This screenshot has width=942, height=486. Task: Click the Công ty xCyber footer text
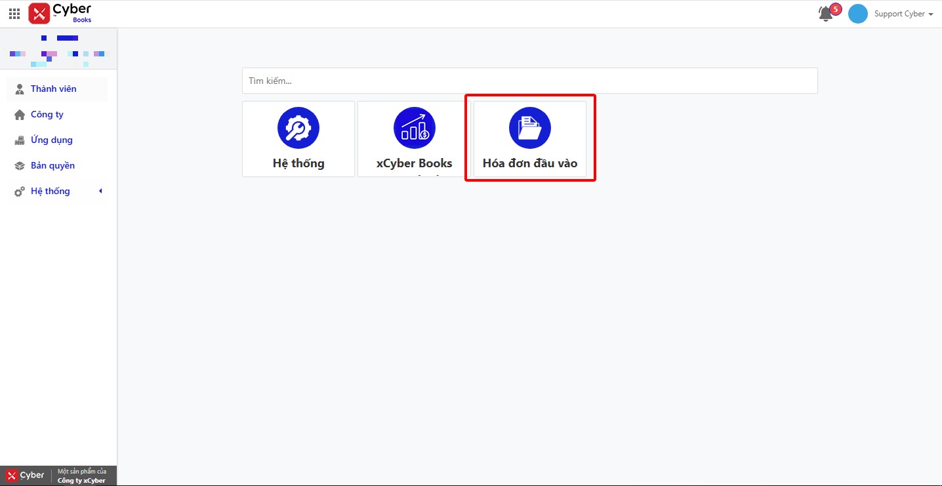[81, 481]
